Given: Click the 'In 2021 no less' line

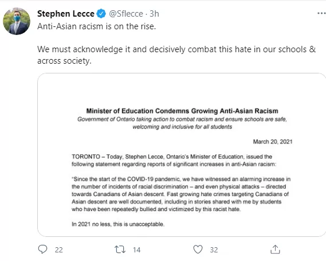Looking at the screenshot, I should tap(118, 224).
